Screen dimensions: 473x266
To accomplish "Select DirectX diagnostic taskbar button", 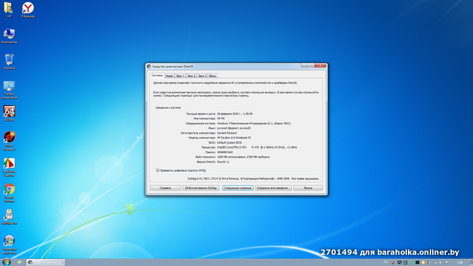I will point(46,262).
